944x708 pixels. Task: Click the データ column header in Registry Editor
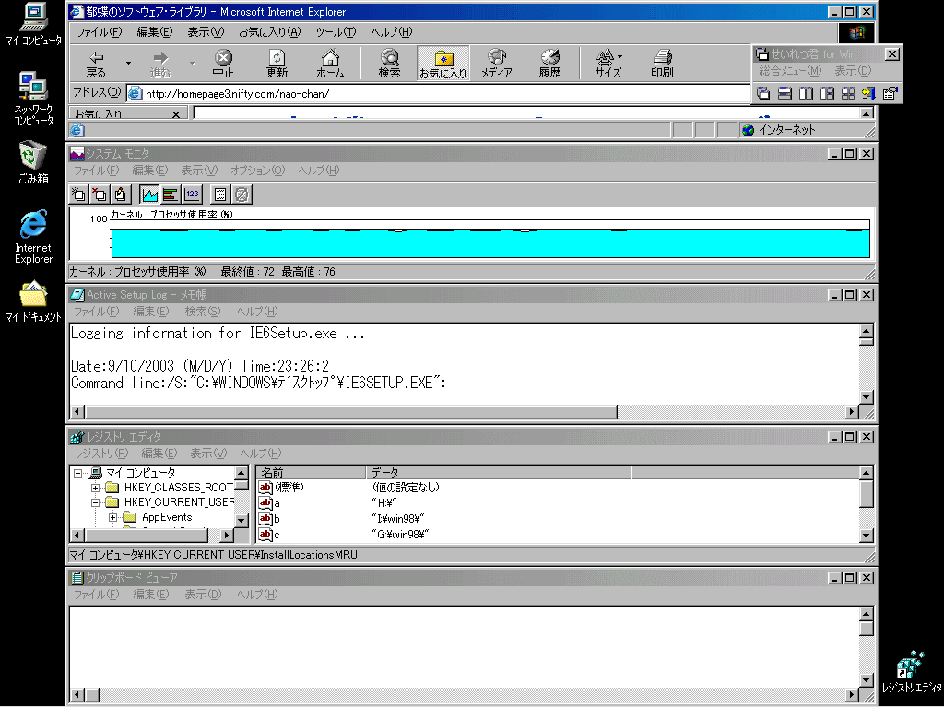499,473
